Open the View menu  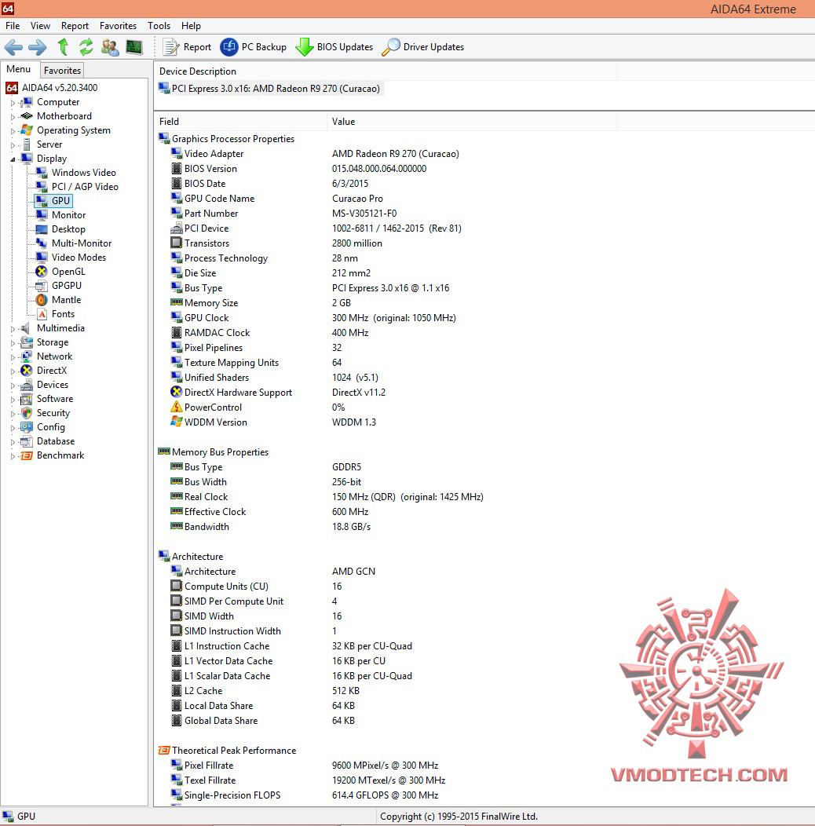coord(40,26)
